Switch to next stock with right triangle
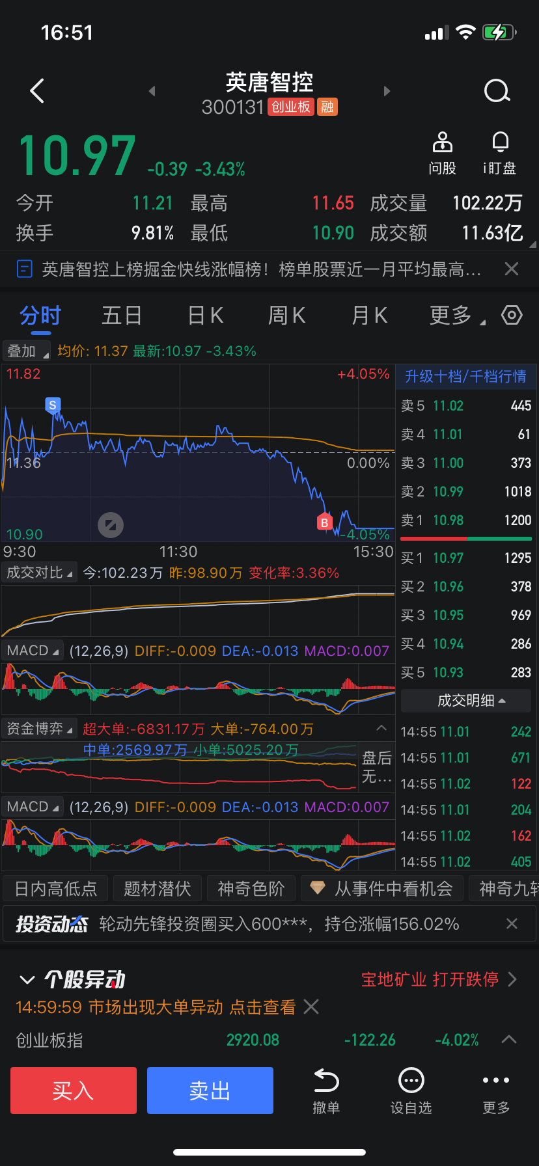The width and height of the screenshot is (539, 1166). pyautogui.click(x=387, y=91)
